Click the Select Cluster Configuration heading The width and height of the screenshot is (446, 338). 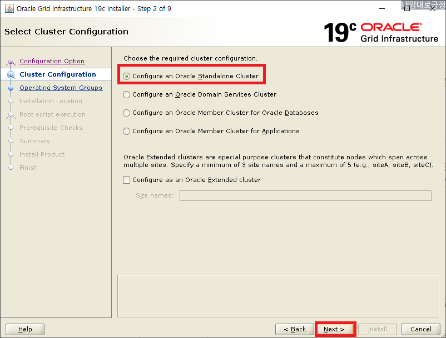point(66,32)
